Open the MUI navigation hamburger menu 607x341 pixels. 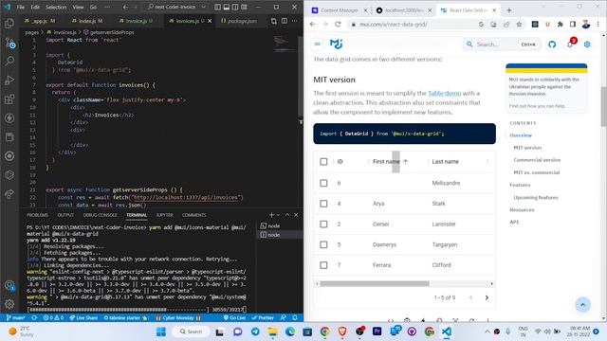318,45
